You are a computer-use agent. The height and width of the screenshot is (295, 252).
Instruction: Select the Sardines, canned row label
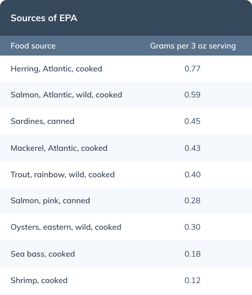click(x=42, y=121)
